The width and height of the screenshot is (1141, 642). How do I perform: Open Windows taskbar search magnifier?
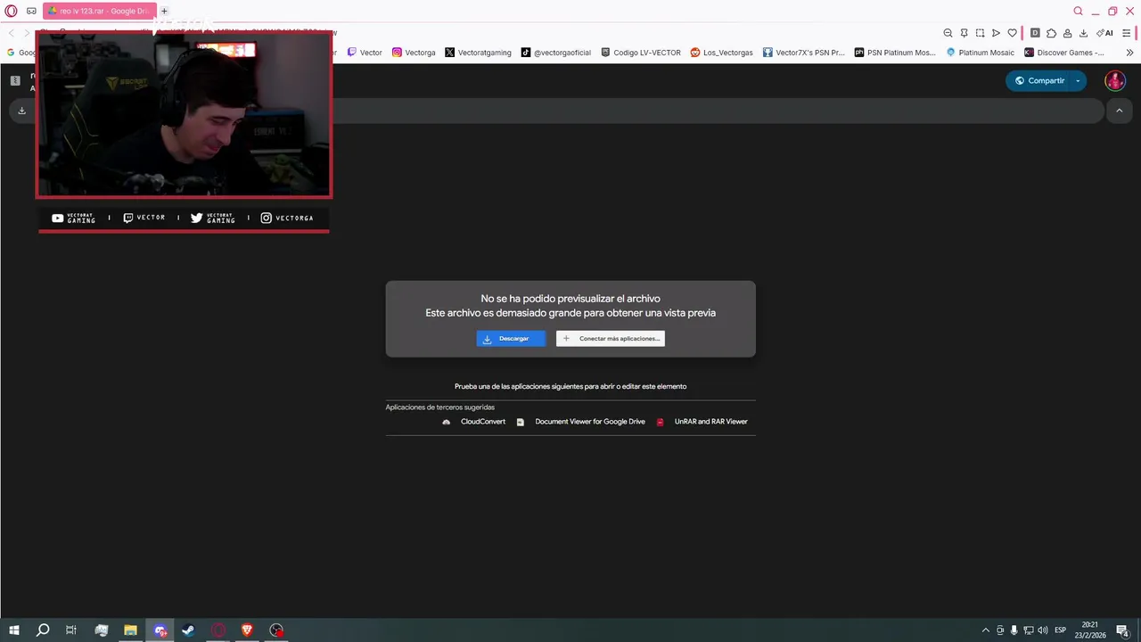click(x=43, y=630)
